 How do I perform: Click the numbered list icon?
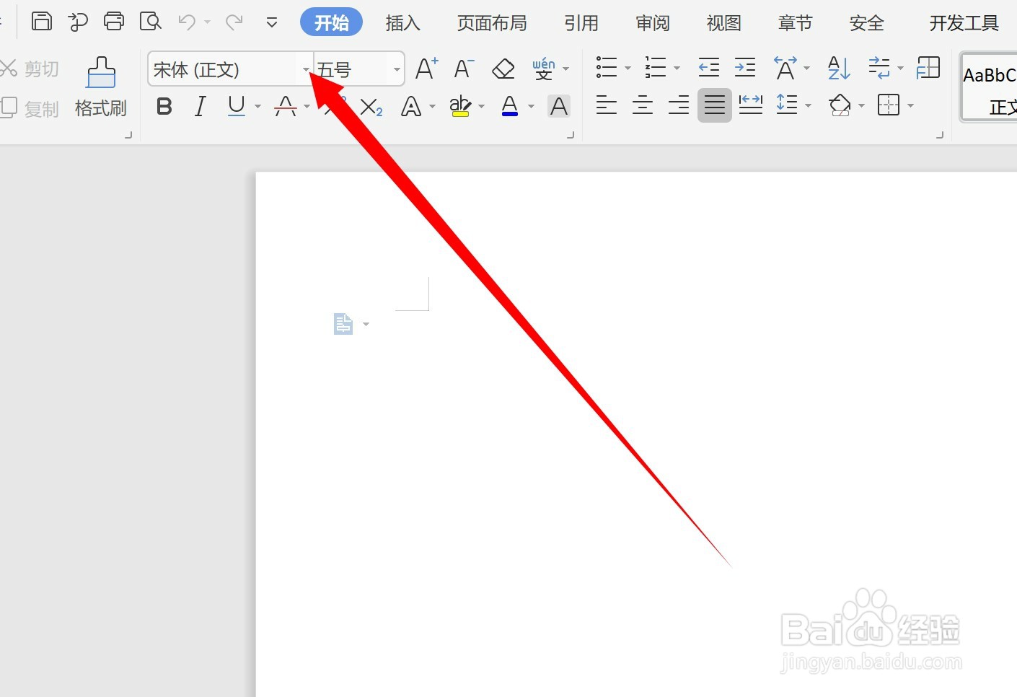click(656, 68)
